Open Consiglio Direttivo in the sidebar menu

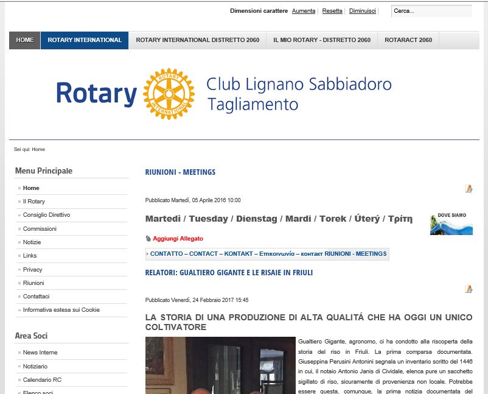point(46,215)
